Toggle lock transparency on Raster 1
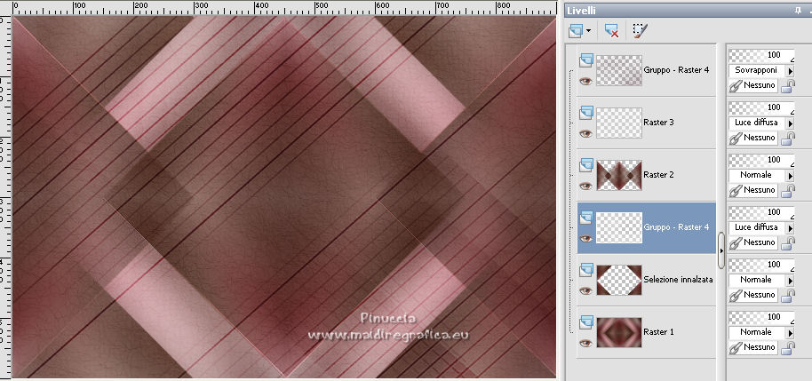The width and height of the screenshot is (812, 381). tap(788, 347)
